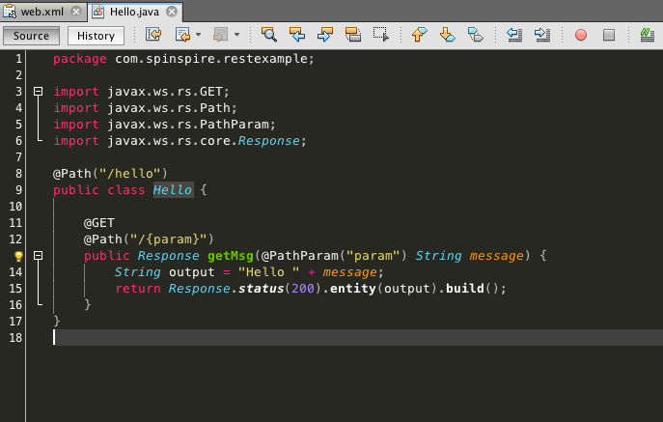
Task: Jump to Next Bookmark icon
Action: tap(448, 35)
